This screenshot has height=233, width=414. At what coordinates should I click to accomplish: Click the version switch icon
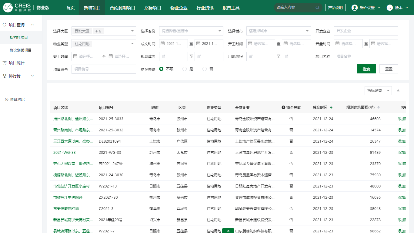pyautogui.click(x=390, y=8)
